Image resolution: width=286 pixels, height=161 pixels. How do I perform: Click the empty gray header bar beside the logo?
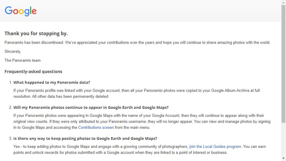pyautogui.click(x=159, y=11)
